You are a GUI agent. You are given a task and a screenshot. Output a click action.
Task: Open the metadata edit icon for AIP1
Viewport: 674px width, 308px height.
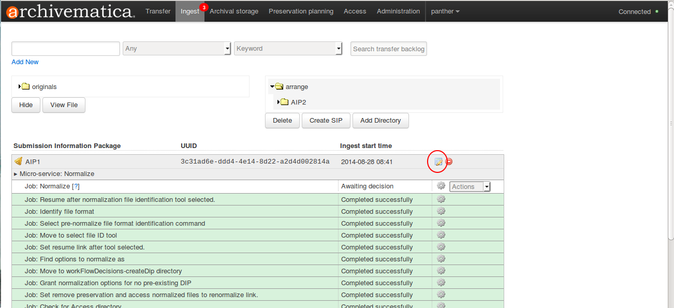(x=438, y=162)
